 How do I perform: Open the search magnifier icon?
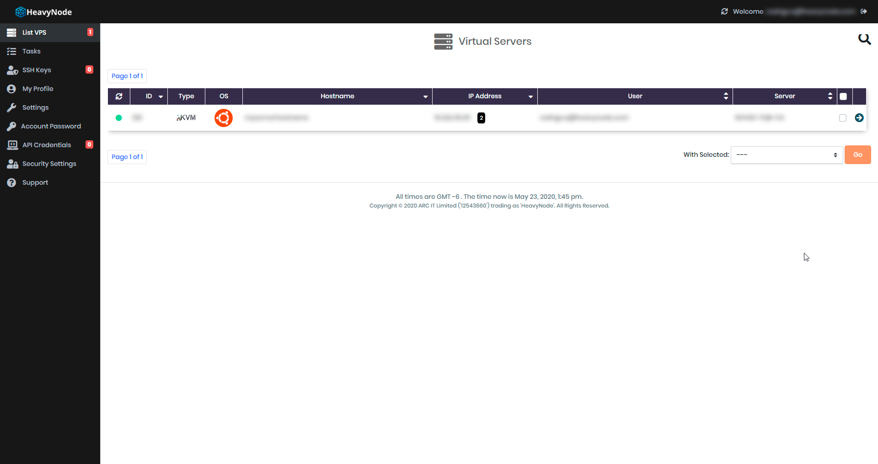tap(864, 39)
